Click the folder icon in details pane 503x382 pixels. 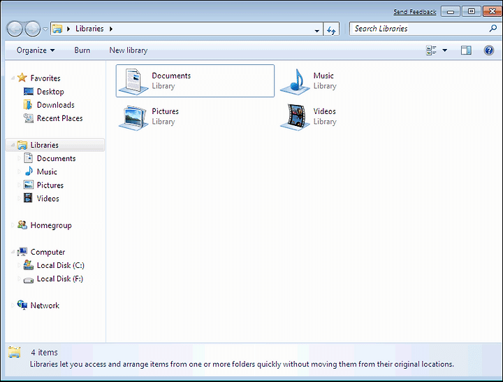click(x=15, y=353)
